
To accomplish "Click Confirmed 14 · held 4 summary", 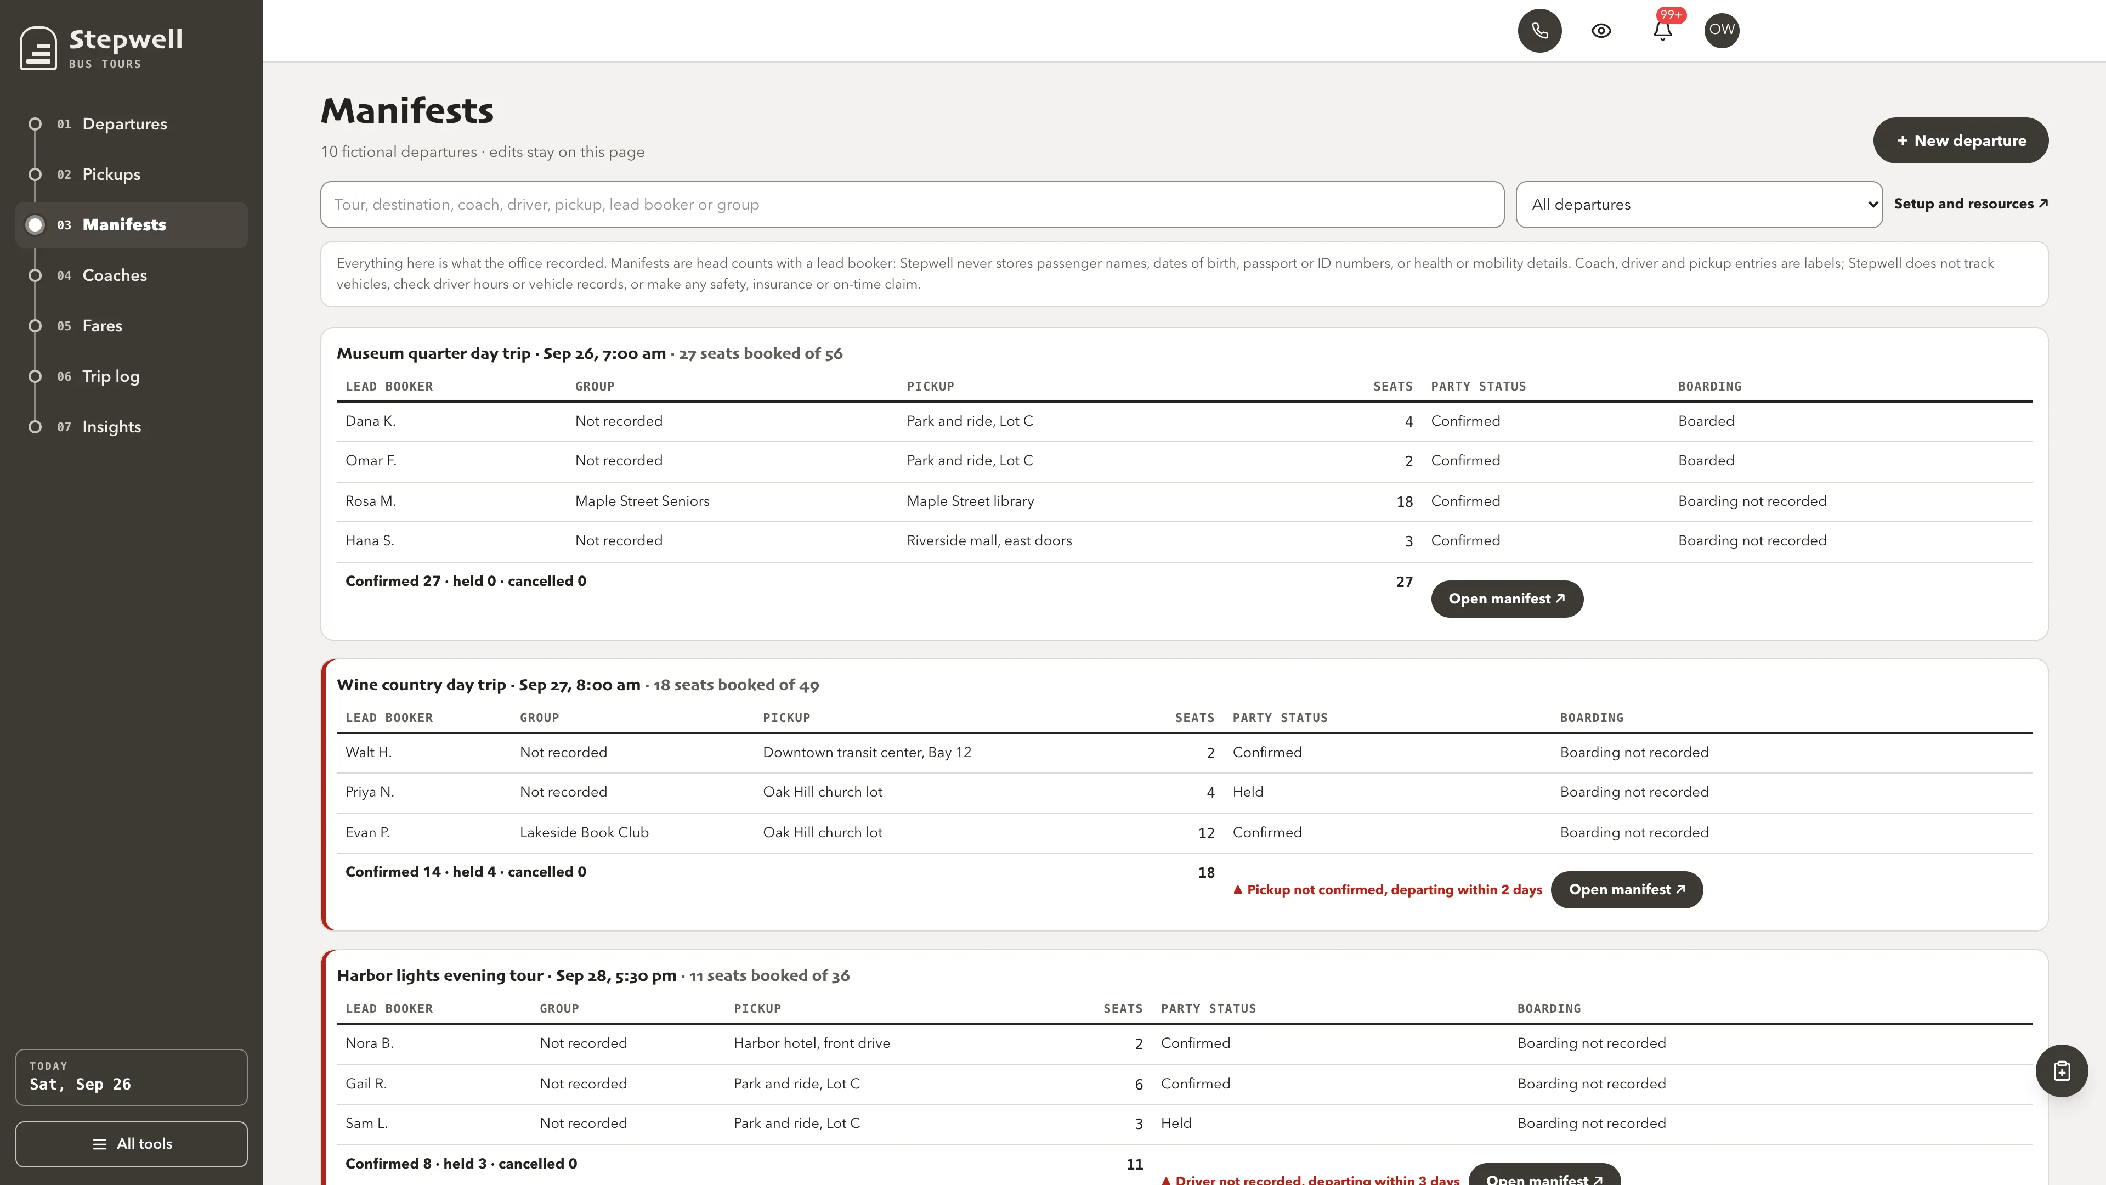I will click(465, 872).
